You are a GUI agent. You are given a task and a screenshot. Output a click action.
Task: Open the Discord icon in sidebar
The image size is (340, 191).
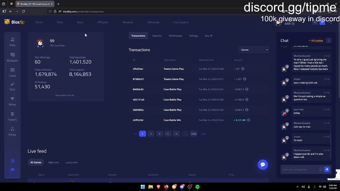tap(12, 170)
